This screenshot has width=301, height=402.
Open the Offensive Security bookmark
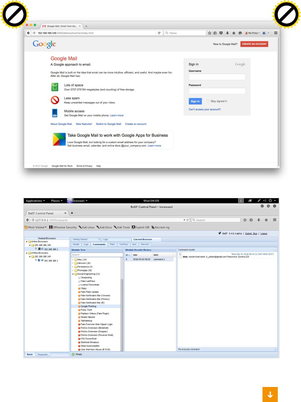click(x=63, y=227)
